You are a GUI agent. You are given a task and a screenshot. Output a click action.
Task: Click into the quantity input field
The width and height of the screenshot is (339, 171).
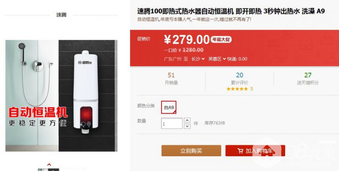pyautogui.click(x=172, y=124)
